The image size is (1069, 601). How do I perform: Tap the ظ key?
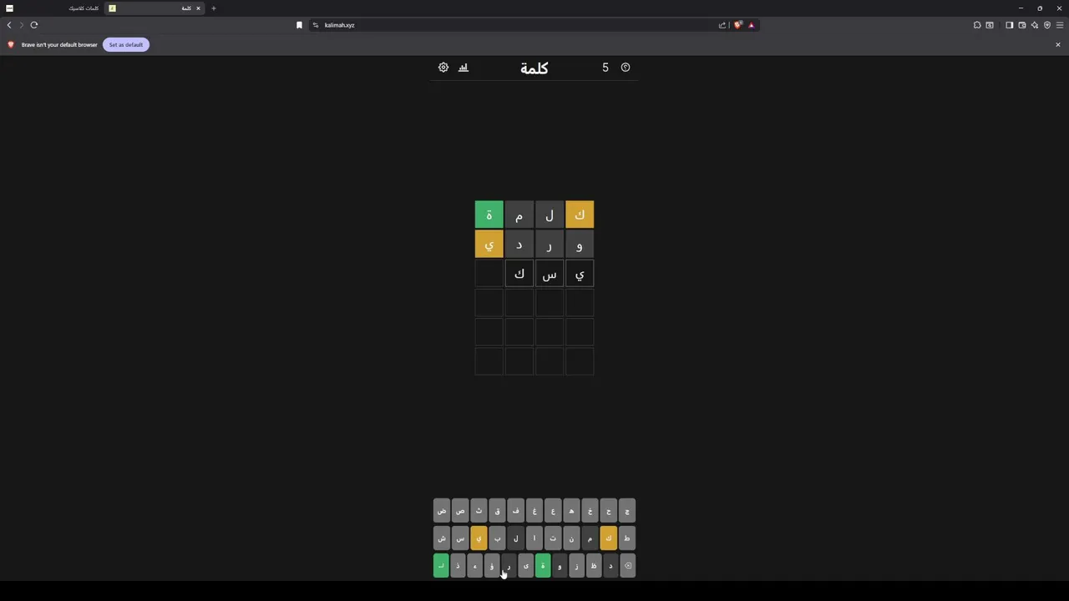tap(594, 566)
